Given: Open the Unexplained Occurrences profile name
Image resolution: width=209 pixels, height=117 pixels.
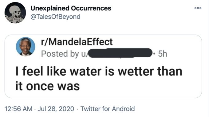Looking at the screenshot, I should click(71, 8).
